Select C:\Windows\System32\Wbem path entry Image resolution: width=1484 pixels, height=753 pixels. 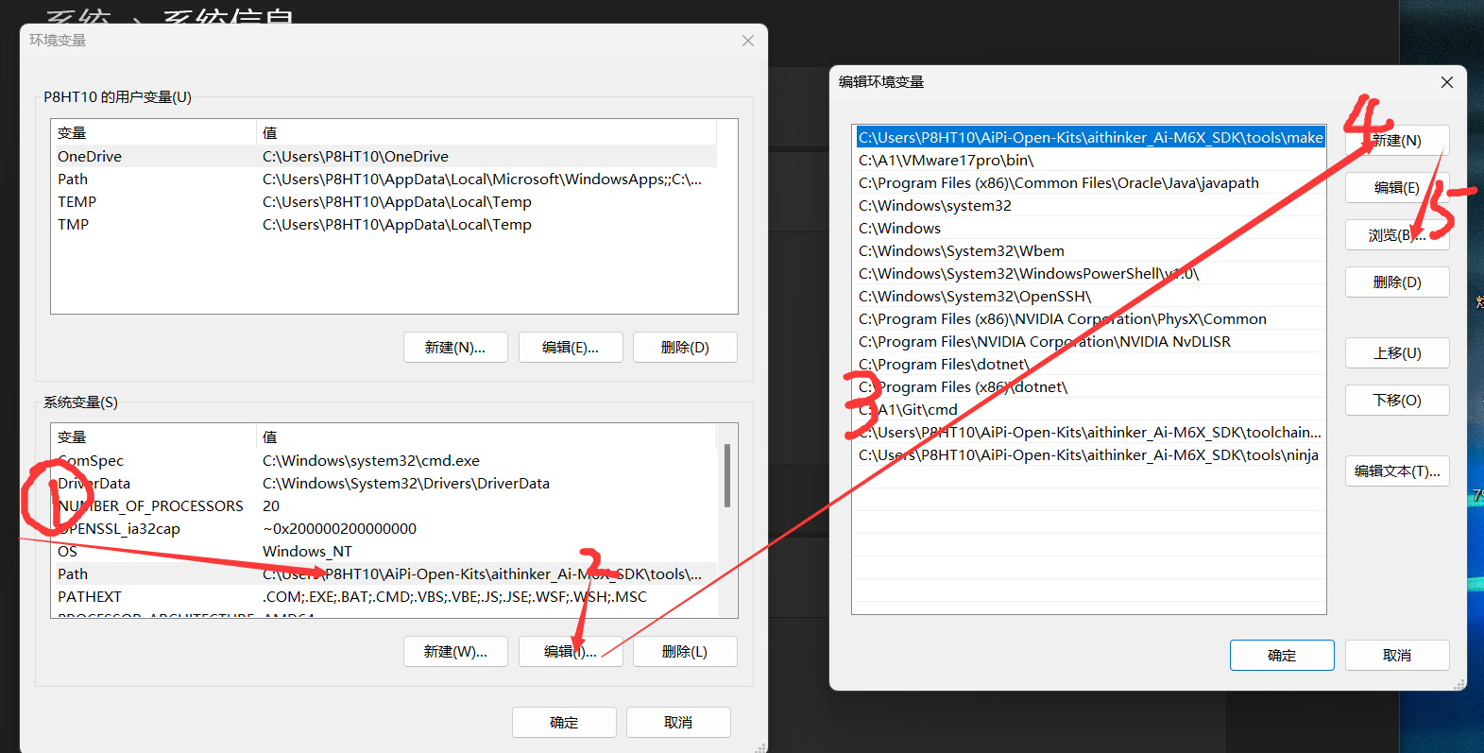point(1089,250)
